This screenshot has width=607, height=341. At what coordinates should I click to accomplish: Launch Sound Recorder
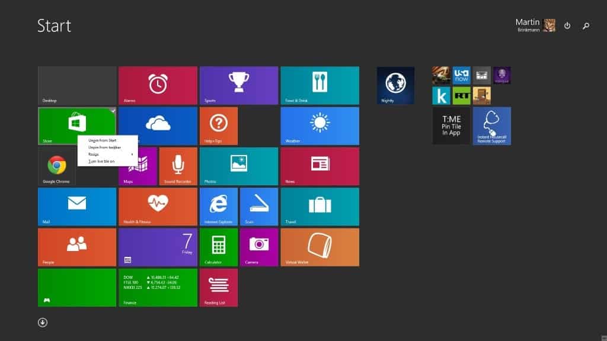tap(177, 166)
